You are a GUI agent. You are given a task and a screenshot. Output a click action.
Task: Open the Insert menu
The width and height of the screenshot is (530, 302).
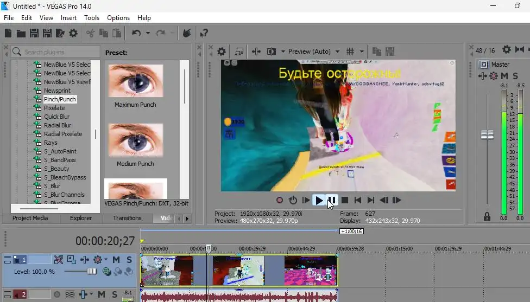click(68, 18)
